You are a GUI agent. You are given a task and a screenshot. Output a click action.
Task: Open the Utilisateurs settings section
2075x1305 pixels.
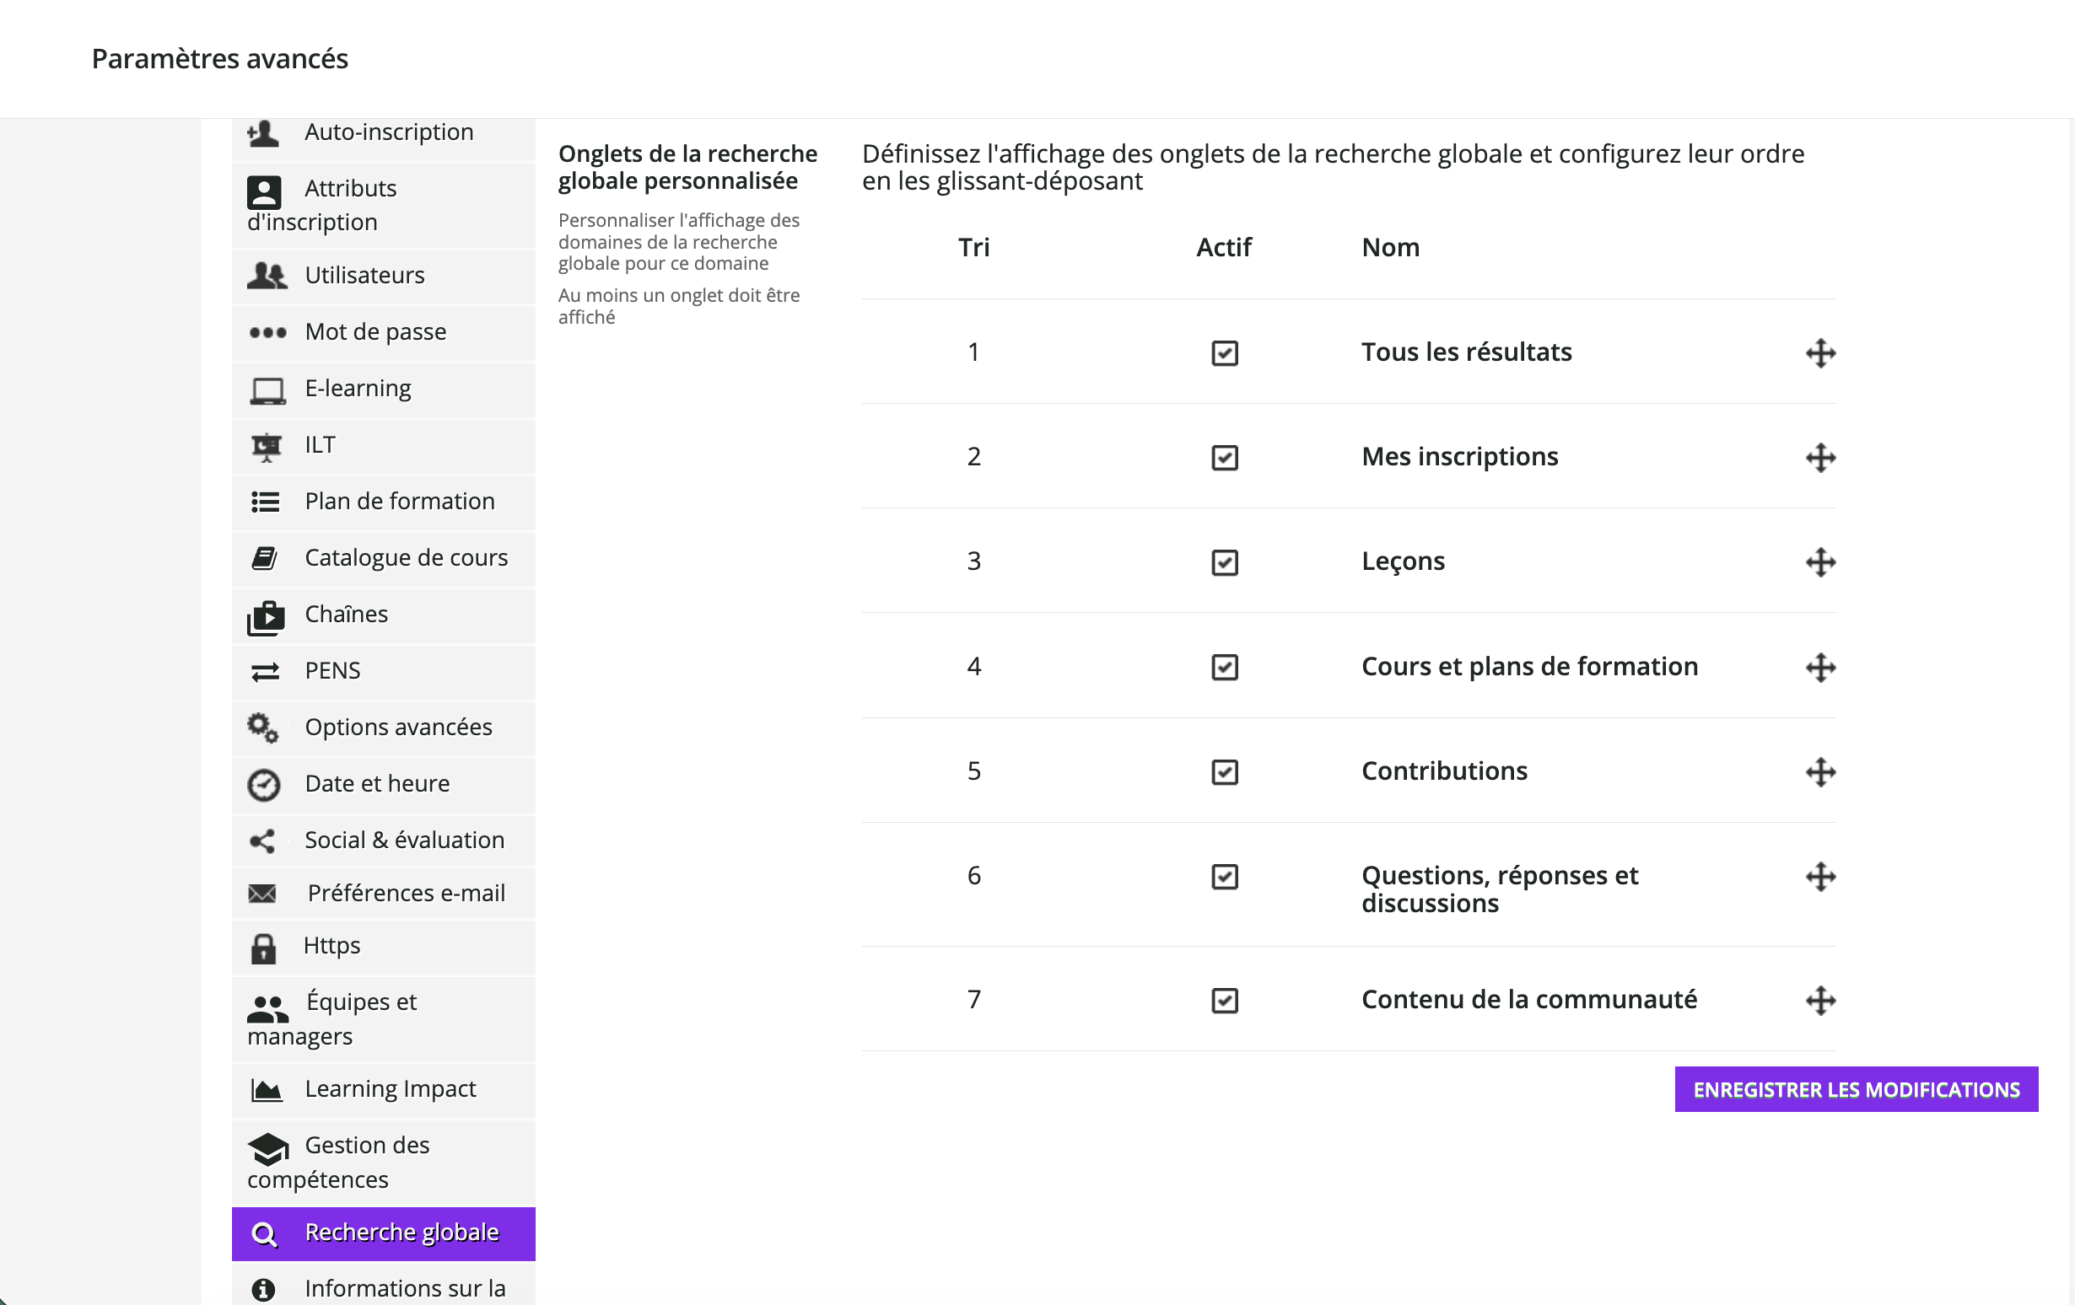(x=364, y=276)
